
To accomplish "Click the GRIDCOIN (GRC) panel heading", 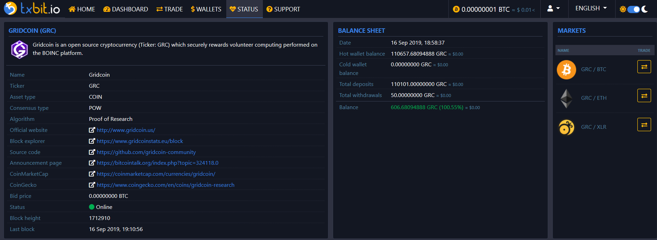I will 32,31.
